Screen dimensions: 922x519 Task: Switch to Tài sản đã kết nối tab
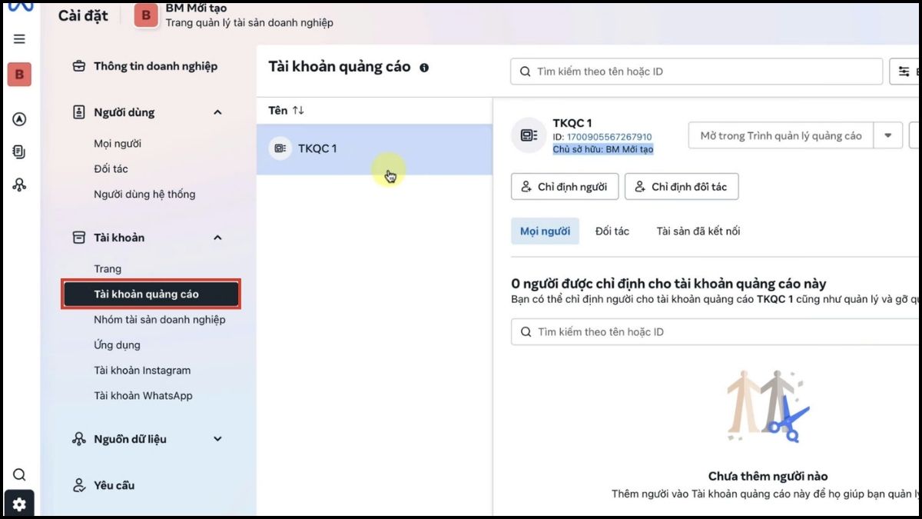tap(698, 231)
